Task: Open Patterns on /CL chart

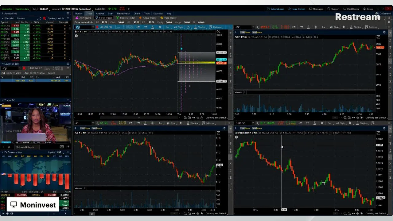Action: (208, 123)
